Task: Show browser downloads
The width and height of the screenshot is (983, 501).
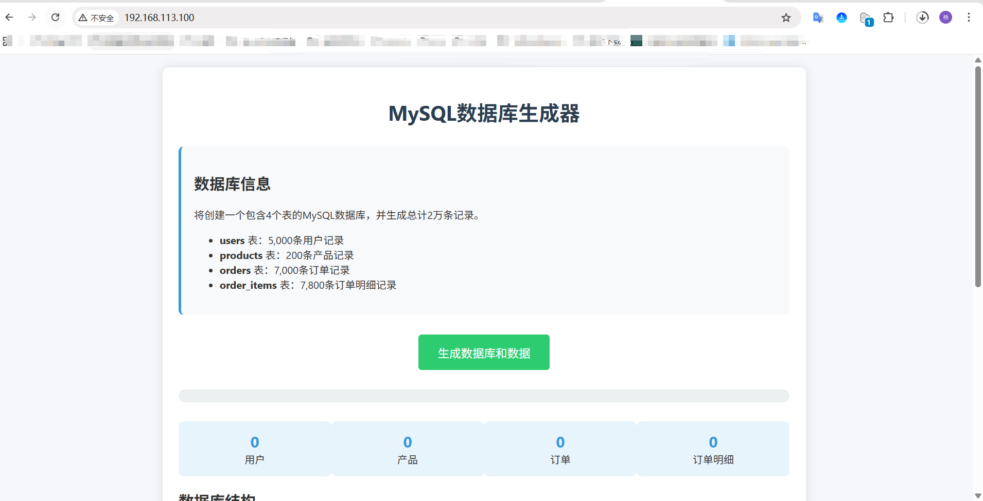Action: click(922, 17)
